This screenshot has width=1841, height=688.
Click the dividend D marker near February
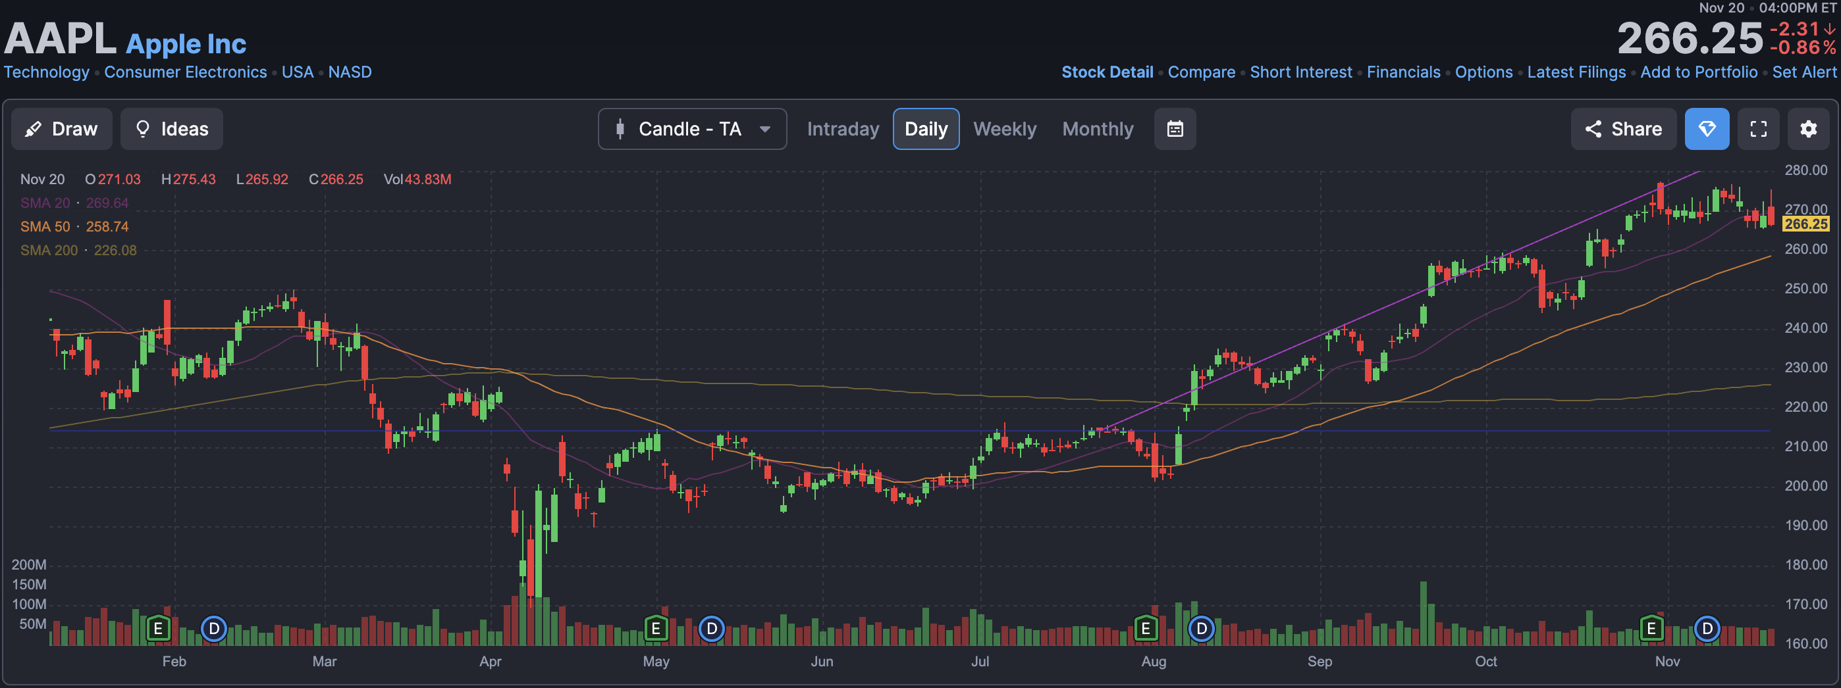214,629
